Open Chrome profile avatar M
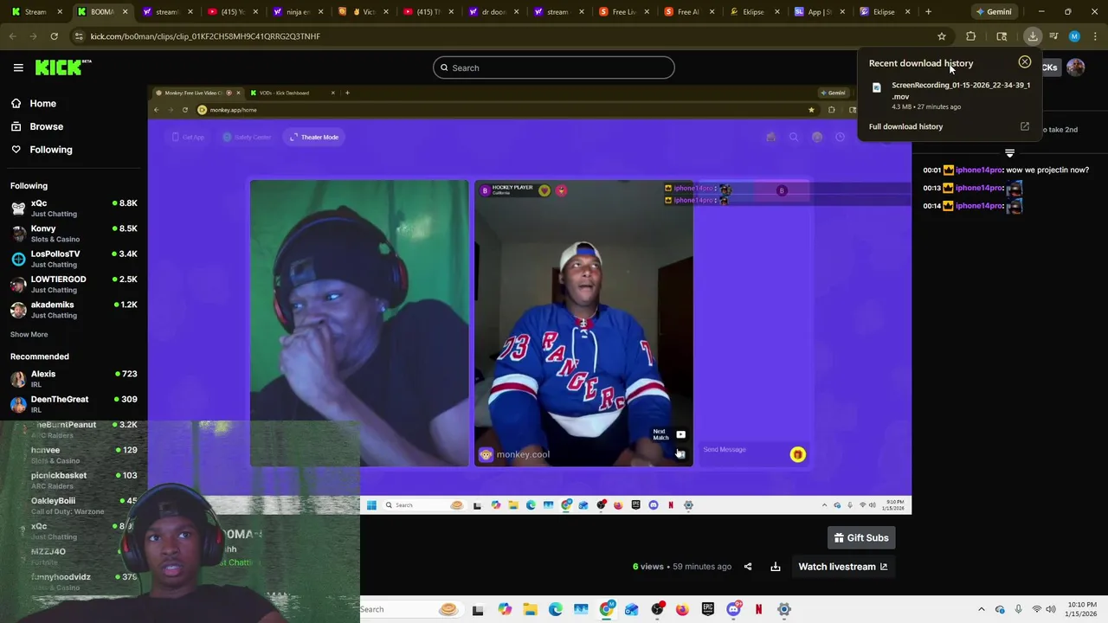The width and height of the screenshot is (1108, 623). 1074,36
